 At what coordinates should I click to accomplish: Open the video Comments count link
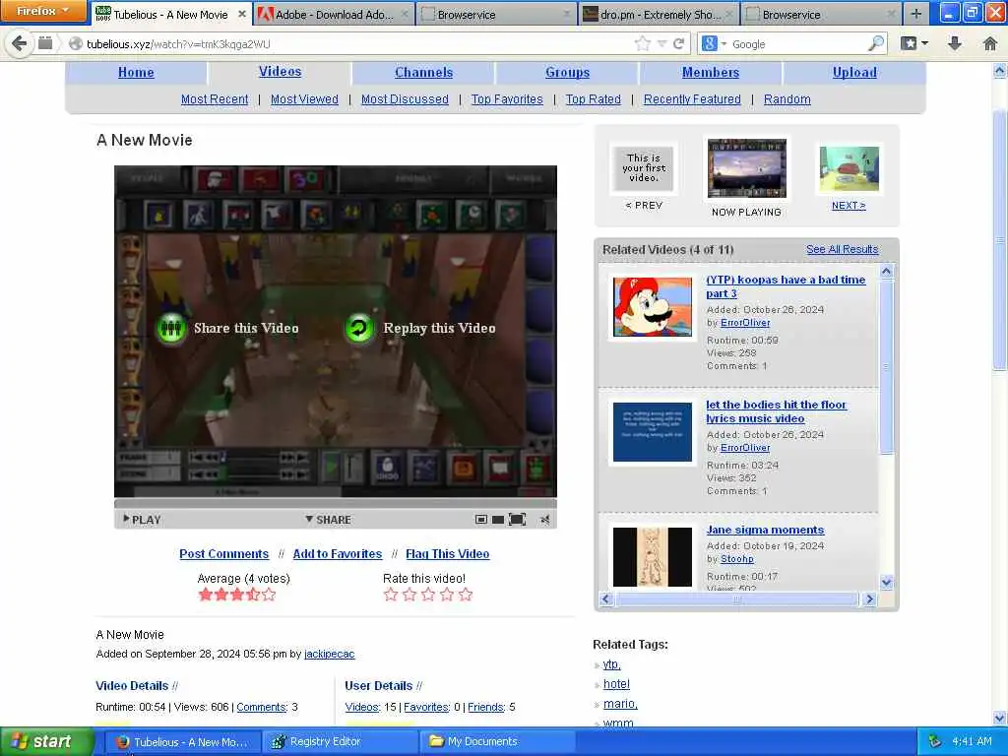[261, 707]
